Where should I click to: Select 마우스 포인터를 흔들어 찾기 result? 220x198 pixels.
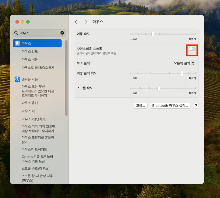pyautogui.click(x=38, y=140)
